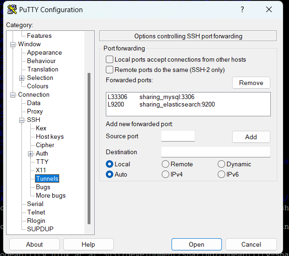Image resolution: width=289 pixels, height=256 pixels.
Task: Select the SSH category label
Action: [34, 120]
